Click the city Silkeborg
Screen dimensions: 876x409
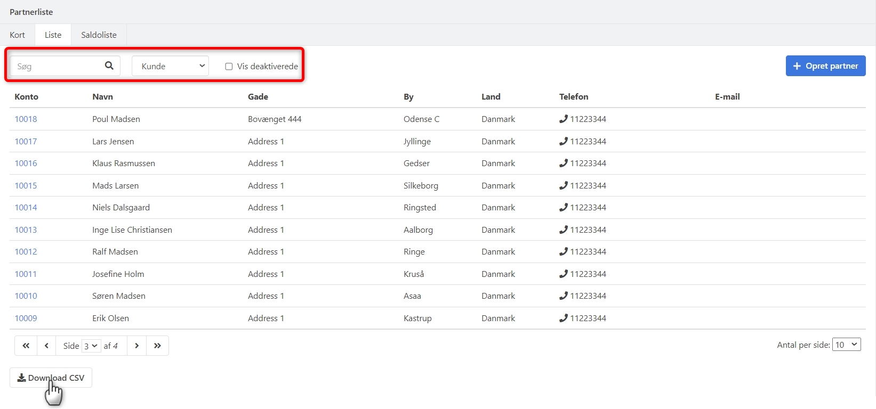point(421,185)
